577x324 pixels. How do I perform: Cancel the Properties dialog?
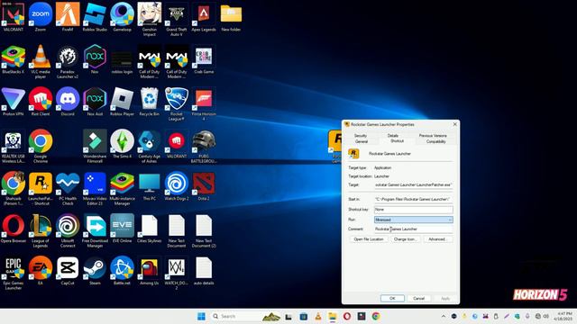(418, 298)
